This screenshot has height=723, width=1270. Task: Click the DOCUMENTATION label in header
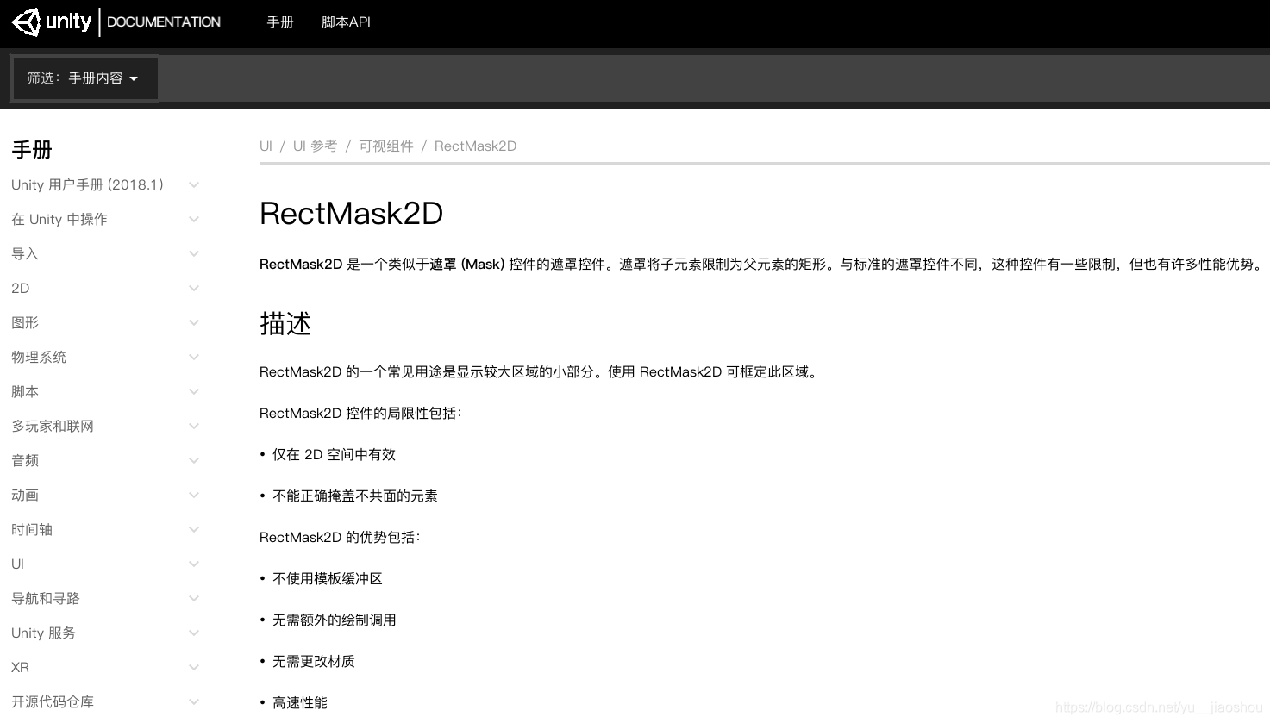point(164,22)
